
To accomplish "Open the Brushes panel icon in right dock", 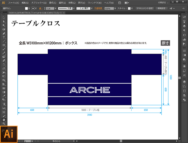I will [x=184, y=21].
